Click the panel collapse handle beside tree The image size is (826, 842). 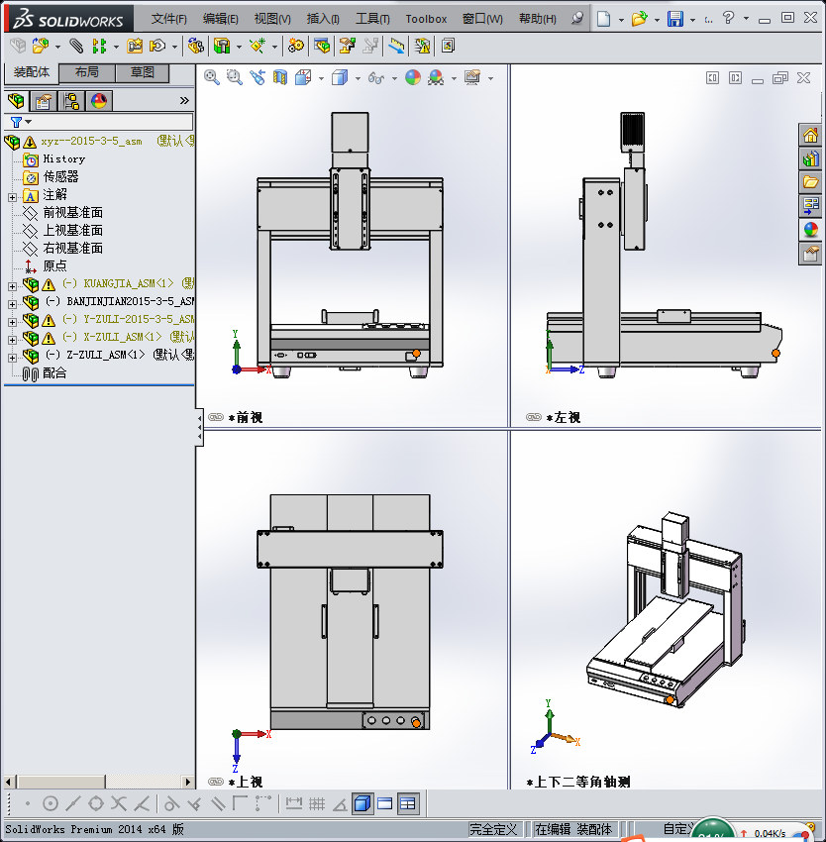coord(199,428)
